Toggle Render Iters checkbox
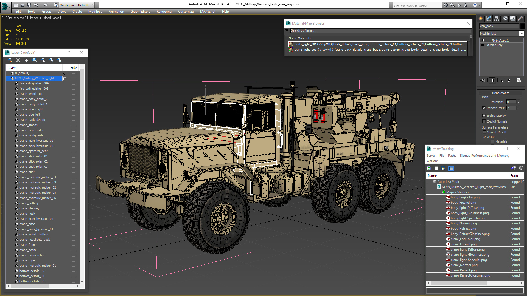527x296 pixels. tap(484, 108)
